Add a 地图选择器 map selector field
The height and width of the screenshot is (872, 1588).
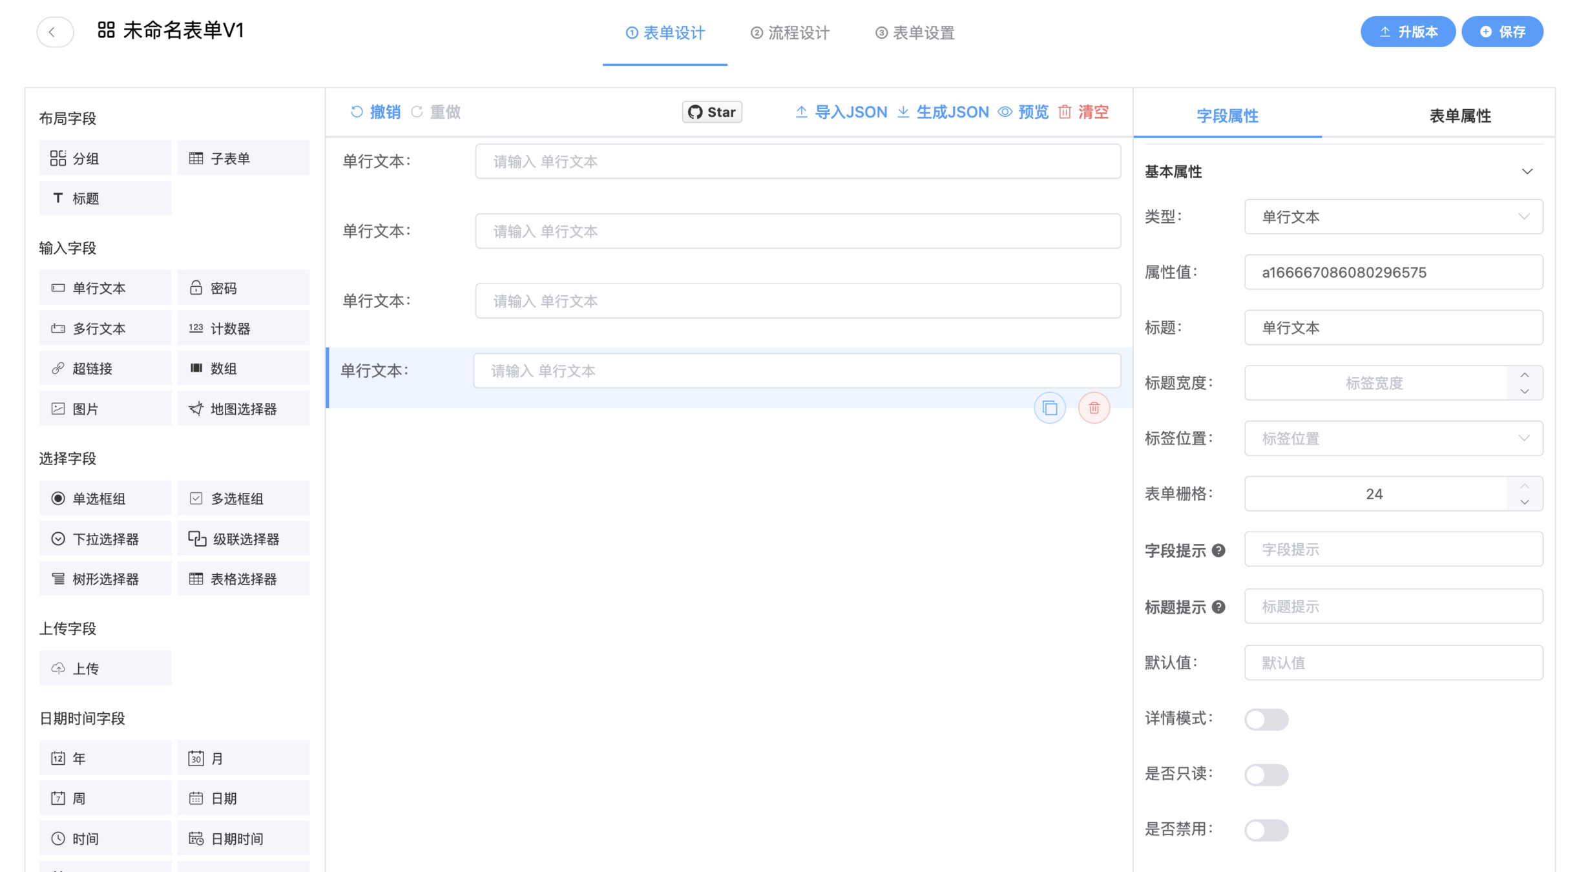pyautogui.click(x=243, y=409)
